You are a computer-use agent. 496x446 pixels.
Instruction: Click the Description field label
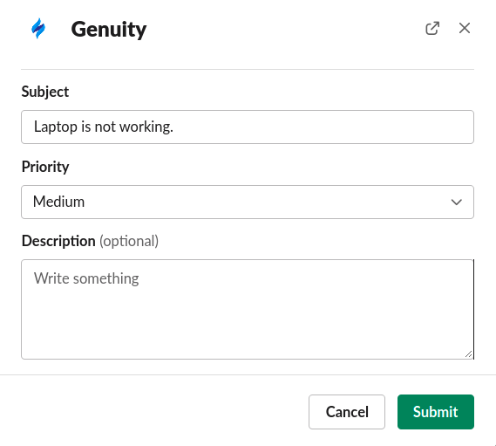pyautogui.click(x=58, y=241)
